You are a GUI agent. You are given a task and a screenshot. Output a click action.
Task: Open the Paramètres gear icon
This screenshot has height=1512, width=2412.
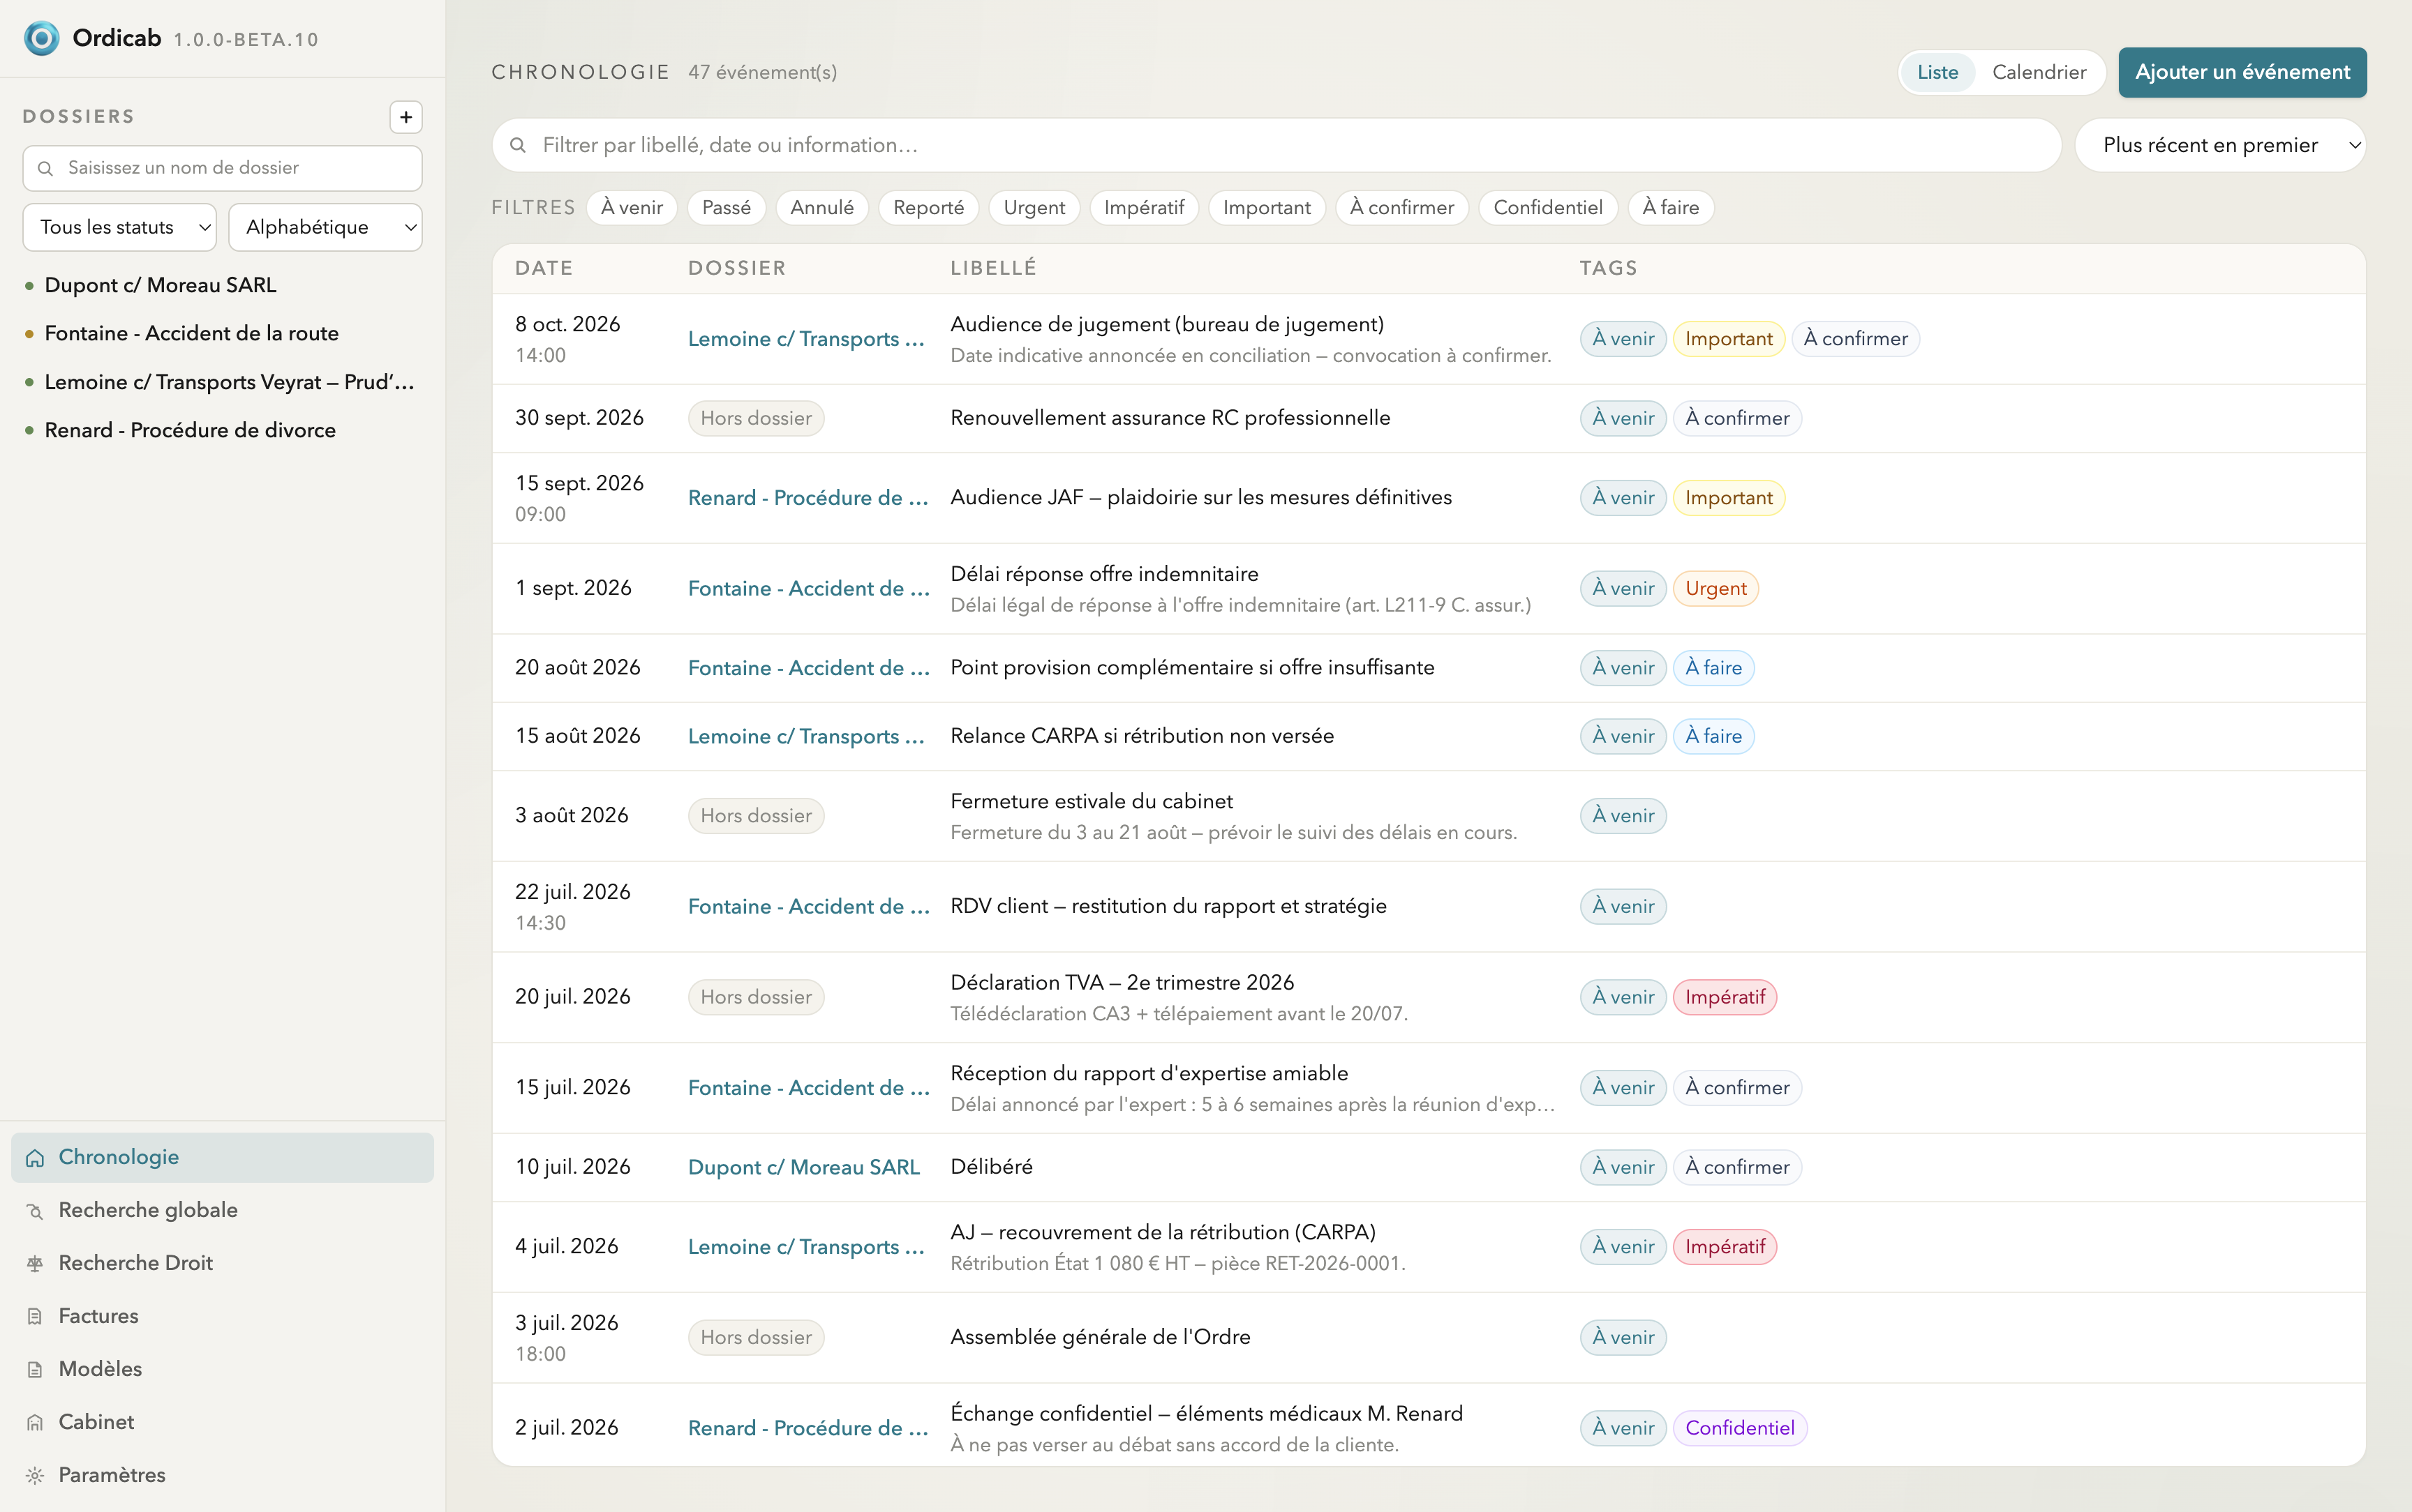click(x=35, y=1476)
